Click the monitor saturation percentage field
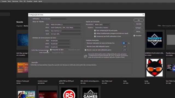Screen dimensions: 175x98 [x=124, y=43]
